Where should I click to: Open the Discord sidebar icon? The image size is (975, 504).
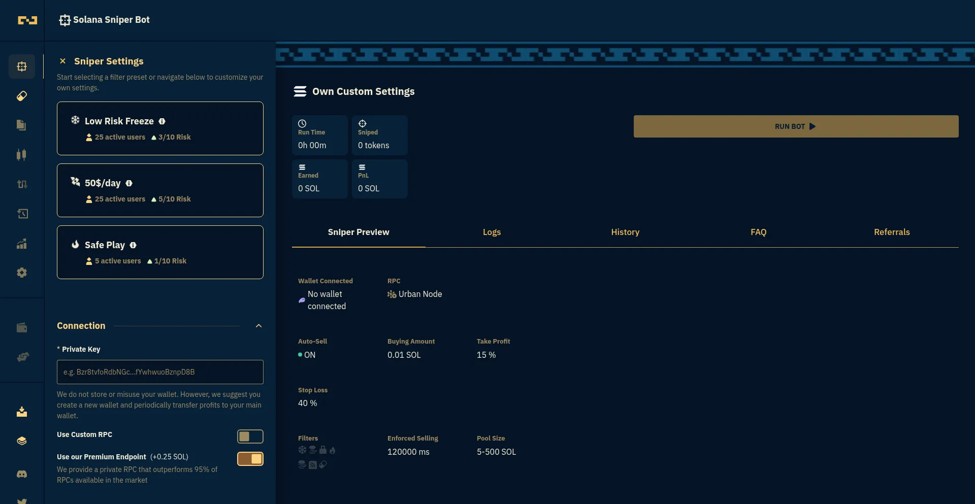click(x=22, y=474)
